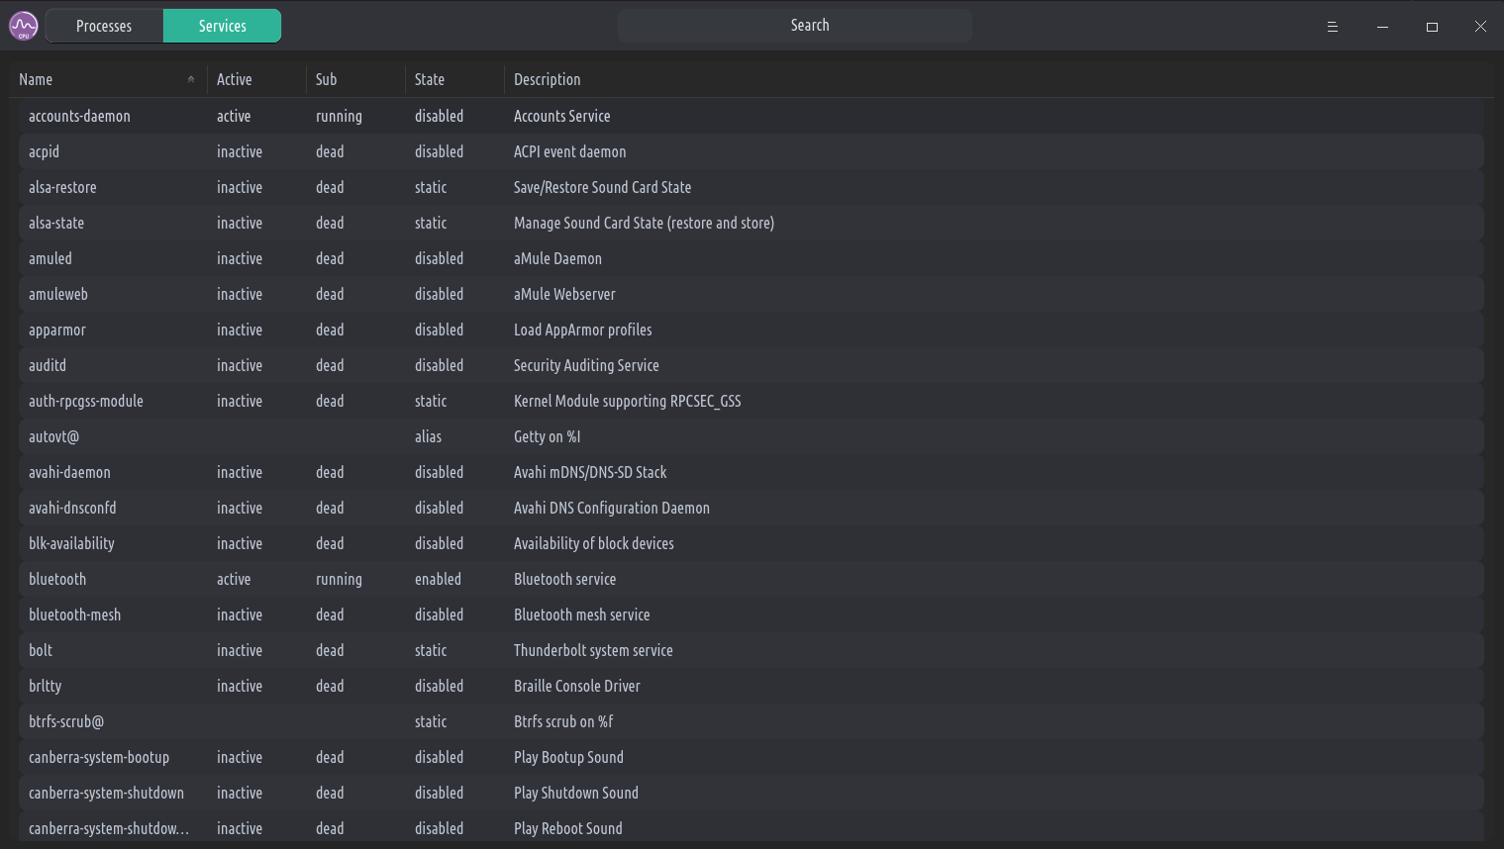This screenshot has width=1504, height=849.
Task: Sort by the Sub column header
Action: click(327, 79)
